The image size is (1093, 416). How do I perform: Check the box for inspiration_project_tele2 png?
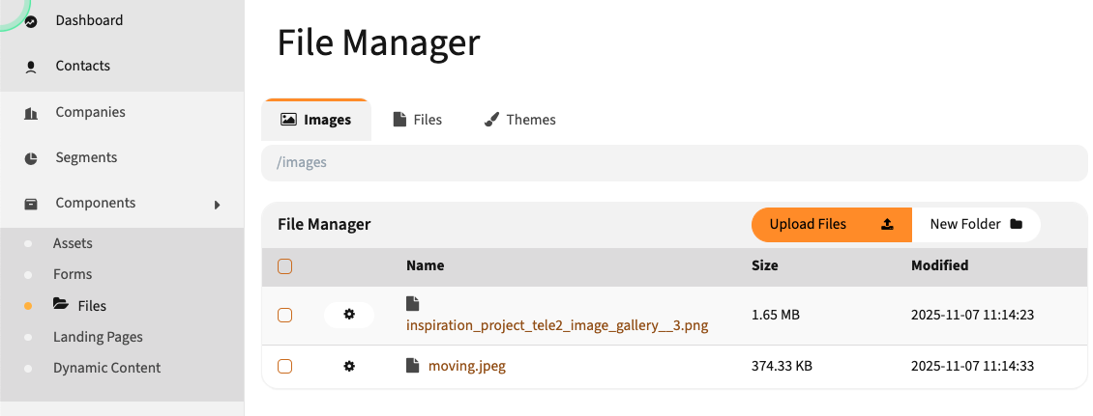coord(284,315)
